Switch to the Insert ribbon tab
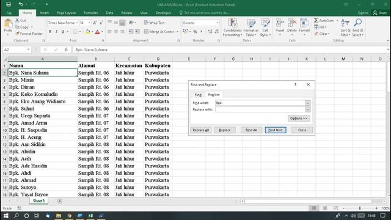The image size is (391, 220). [x=45, y=13]
